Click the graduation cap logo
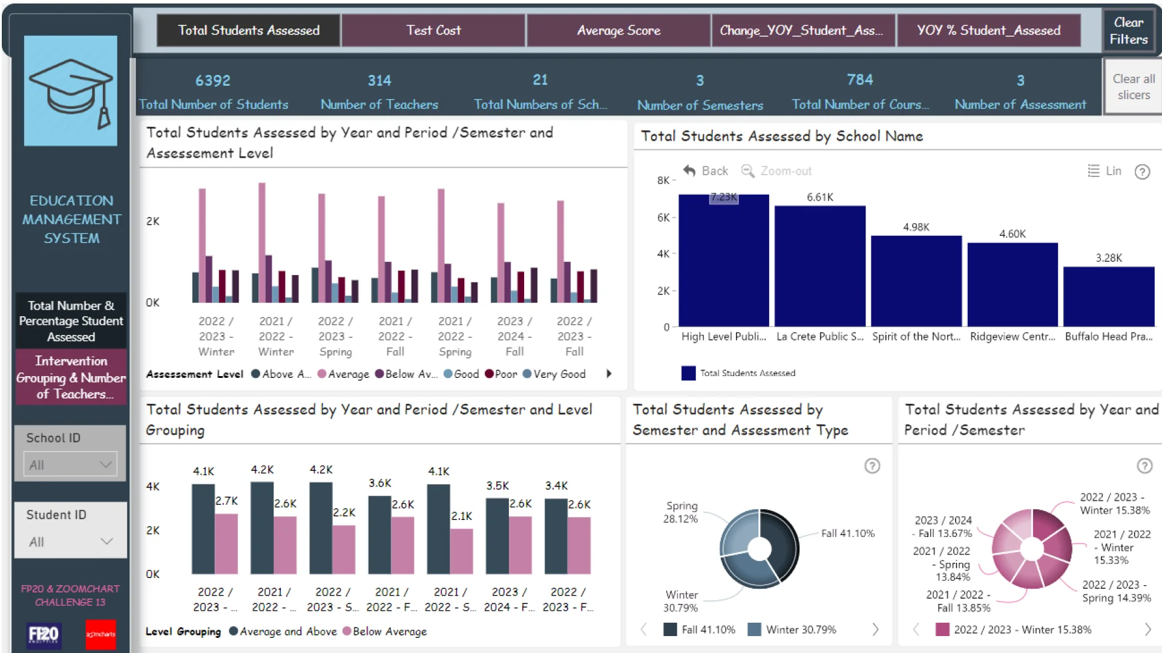The width and height of the screenshot is (1162, 653). (71, 91)
